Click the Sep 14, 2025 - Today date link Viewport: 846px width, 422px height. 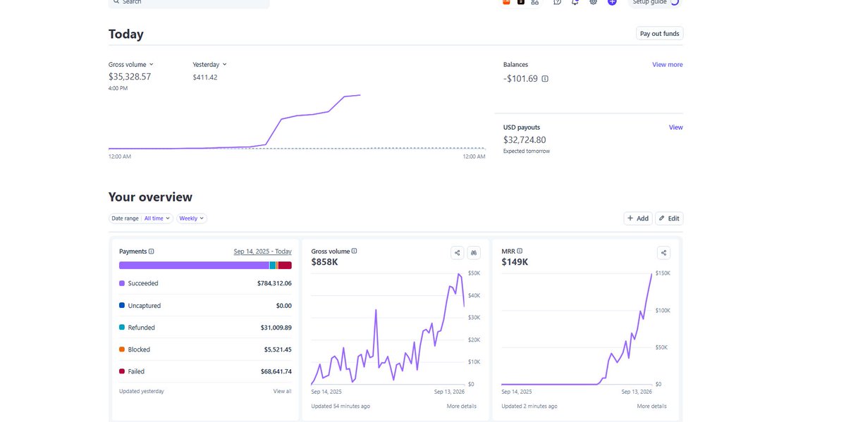click(263, 252)
